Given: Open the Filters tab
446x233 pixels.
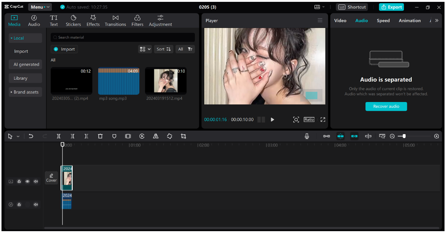Looking at the screenshot, I should [x=137, y=21].
